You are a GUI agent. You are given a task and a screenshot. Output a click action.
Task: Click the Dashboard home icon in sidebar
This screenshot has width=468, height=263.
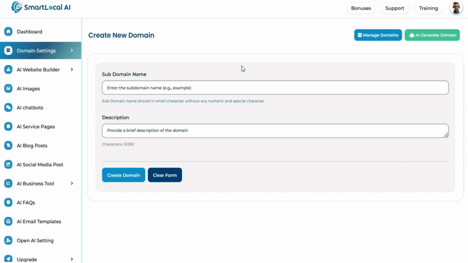pos(8,32)
